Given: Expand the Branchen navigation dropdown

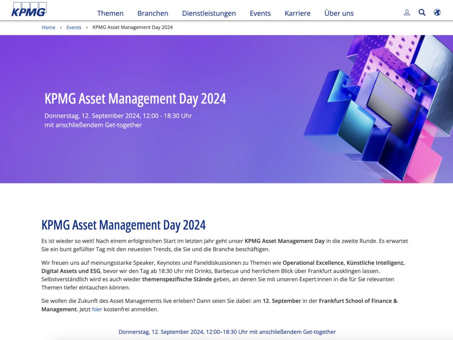Looking at the screenshot, I should tap(153, 13).
